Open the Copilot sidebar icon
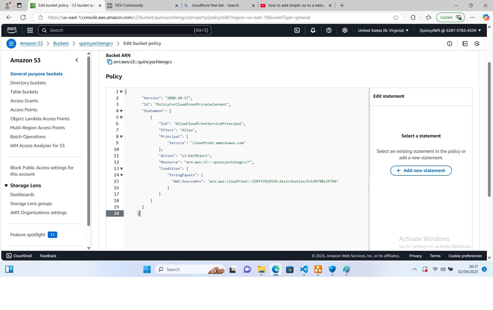Image resolution: width=493 pixels, height=310 pixels. tap(486, 17)
